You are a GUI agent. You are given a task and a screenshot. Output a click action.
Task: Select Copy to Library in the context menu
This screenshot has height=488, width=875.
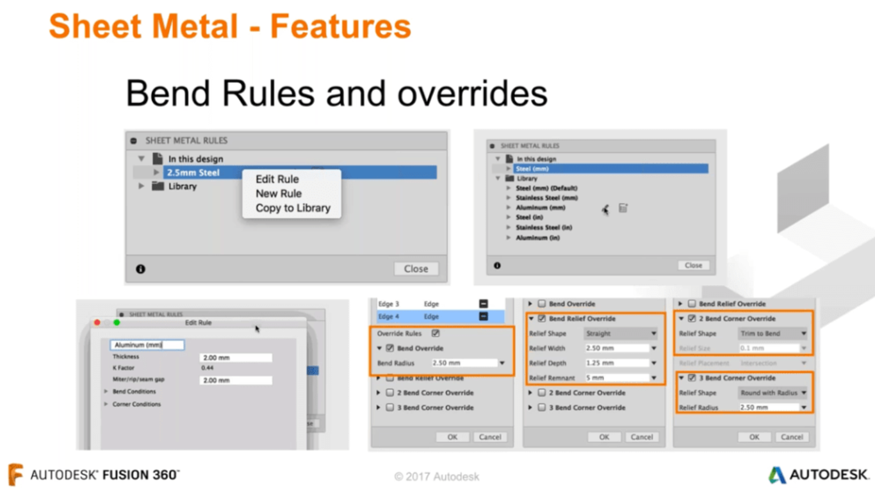[293, 208]
